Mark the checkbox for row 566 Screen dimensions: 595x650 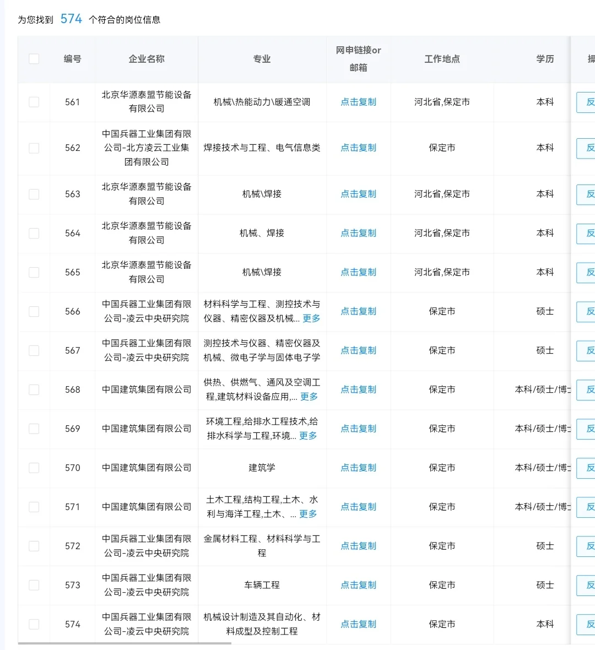coord(34,311)
